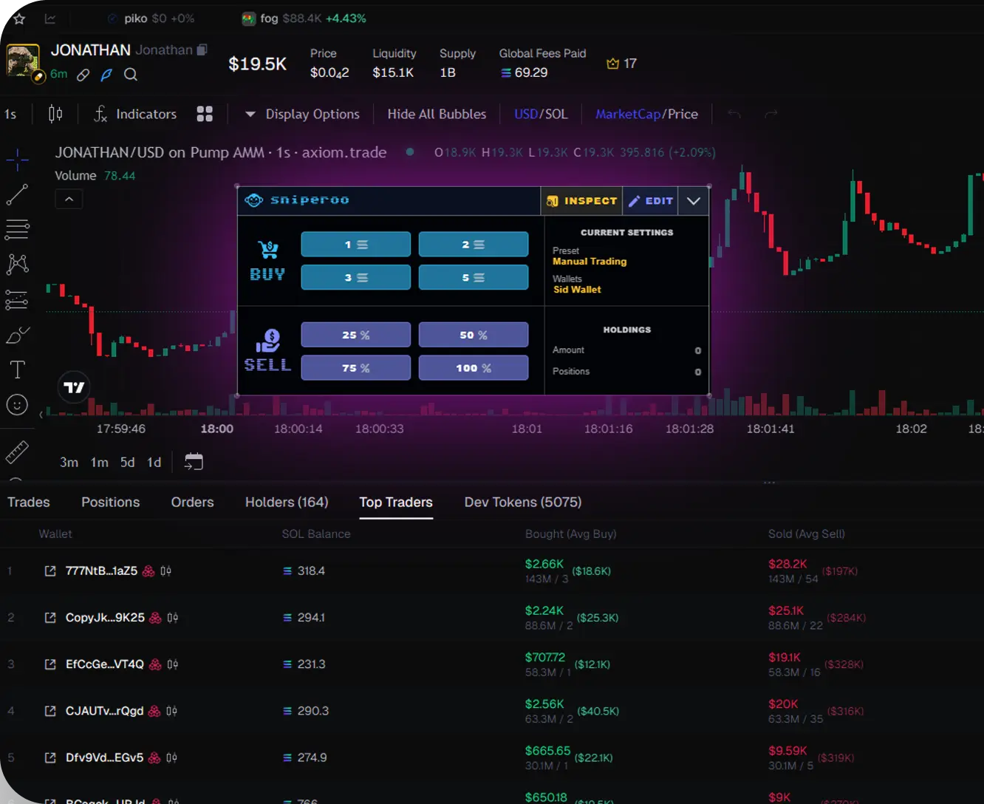Click the Manual Trading preset label
984x804 pixels.
pyautogui.click(x=590, y=262)
